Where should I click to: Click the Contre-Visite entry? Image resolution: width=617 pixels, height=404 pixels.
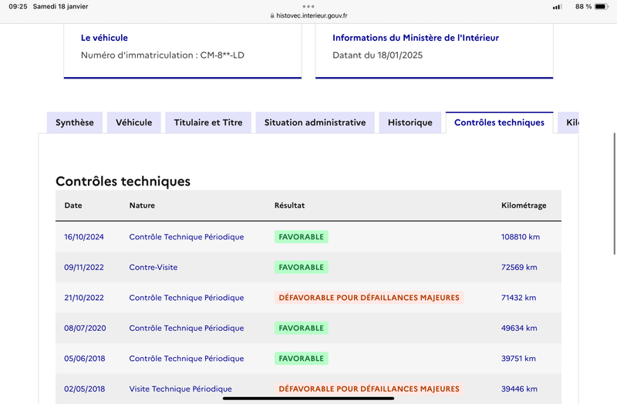point(153,267)
